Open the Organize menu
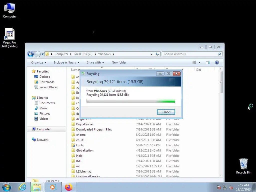The height and width of the screenshot is (192, 256). [x=39, y=62]
